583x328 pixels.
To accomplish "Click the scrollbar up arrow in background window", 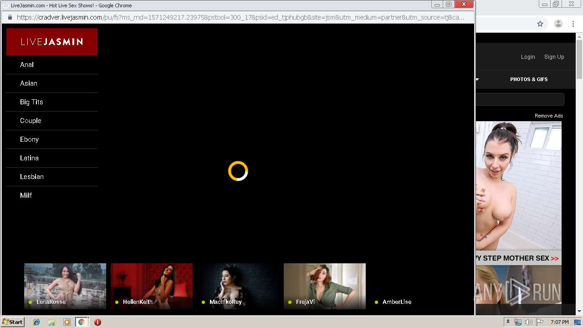I will pos(579,37).
